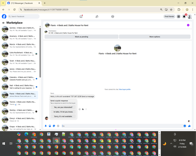Open the Friends icon in the top navigation
This screenshot has height=156, width=196.
click(97, 16)
